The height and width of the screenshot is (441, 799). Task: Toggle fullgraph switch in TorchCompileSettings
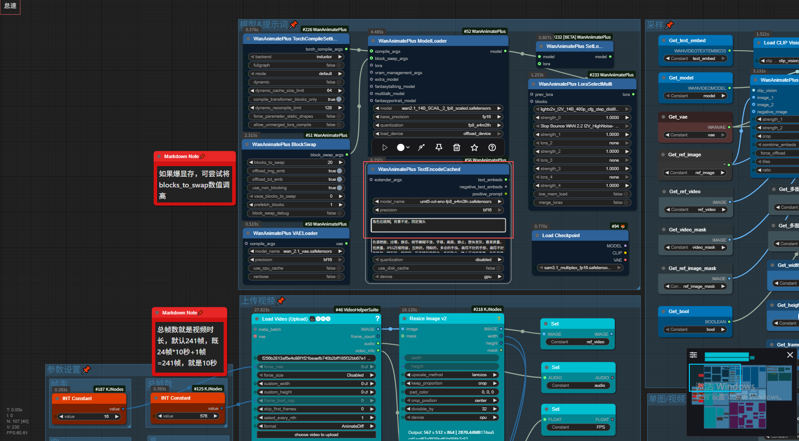pos(339,65)
